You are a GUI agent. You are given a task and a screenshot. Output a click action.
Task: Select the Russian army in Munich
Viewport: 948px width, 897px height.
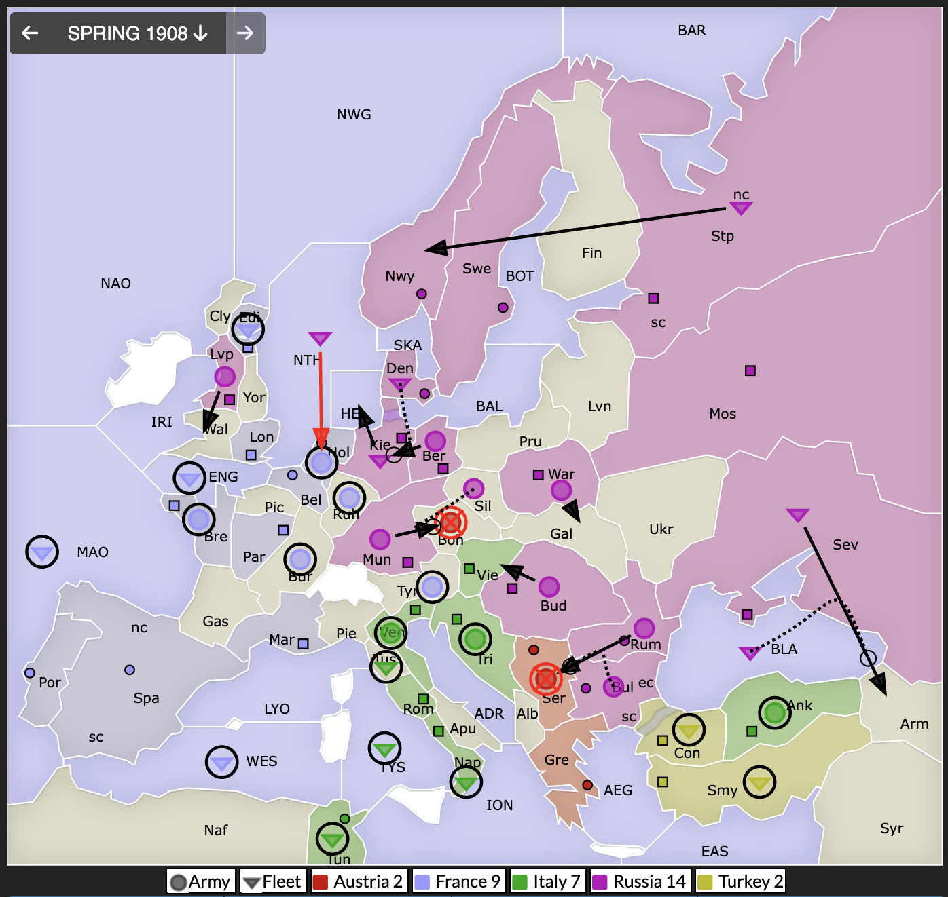click(x=380, y=539)
